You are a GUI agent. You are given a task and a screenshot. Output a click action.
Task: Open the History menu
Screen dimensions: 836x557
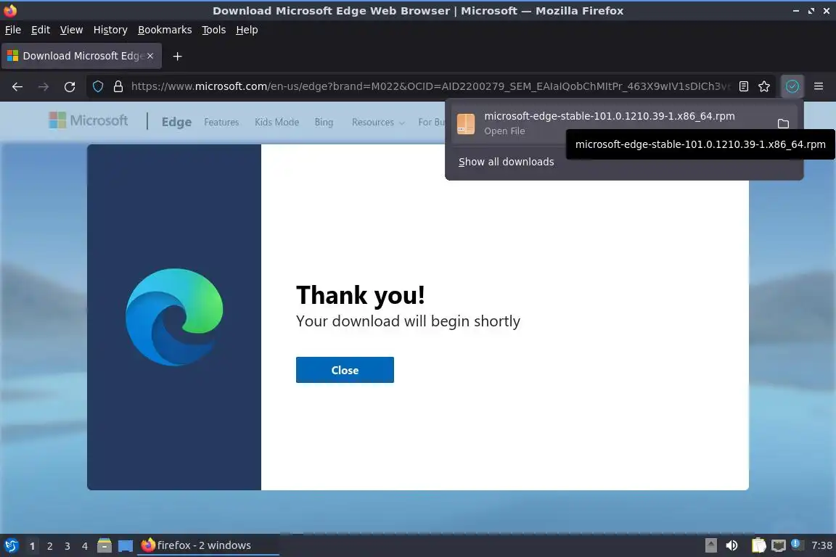(110, 30)
